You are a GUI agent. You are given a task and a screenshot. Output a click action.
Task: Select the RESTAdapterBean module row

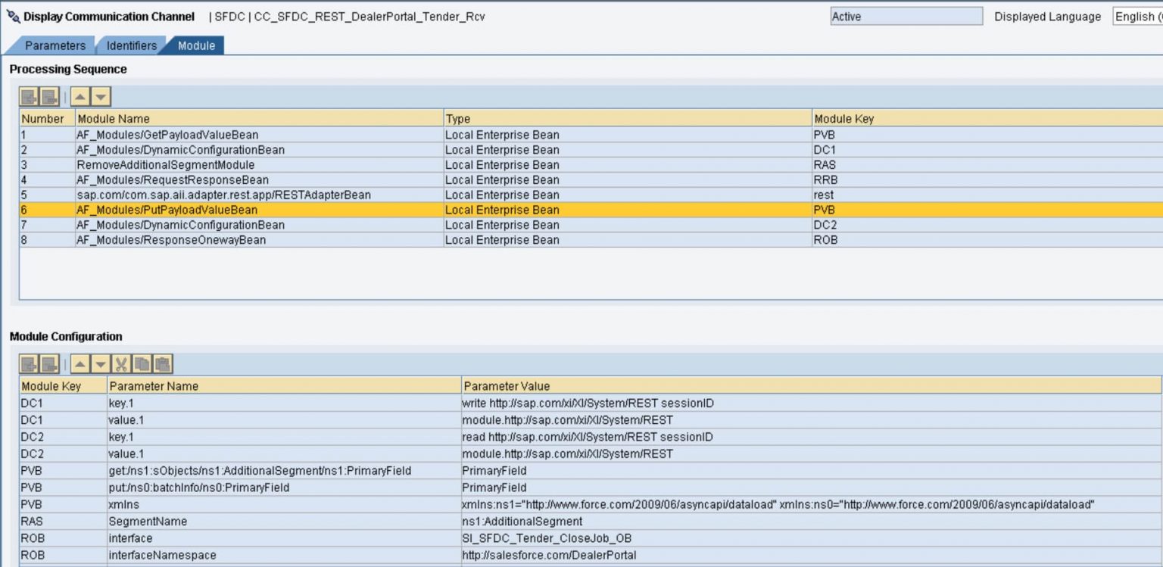223,195
